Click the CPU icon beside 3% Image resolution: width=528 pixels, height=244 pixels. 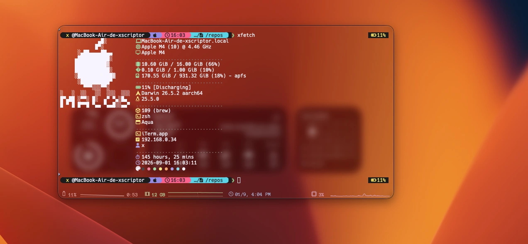point(314,194)
